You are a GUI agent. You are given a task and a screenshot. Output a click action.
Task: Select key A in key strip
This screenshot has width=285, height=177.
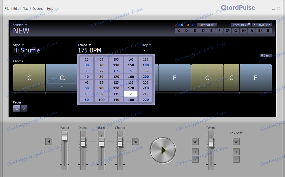coord(252,31)
